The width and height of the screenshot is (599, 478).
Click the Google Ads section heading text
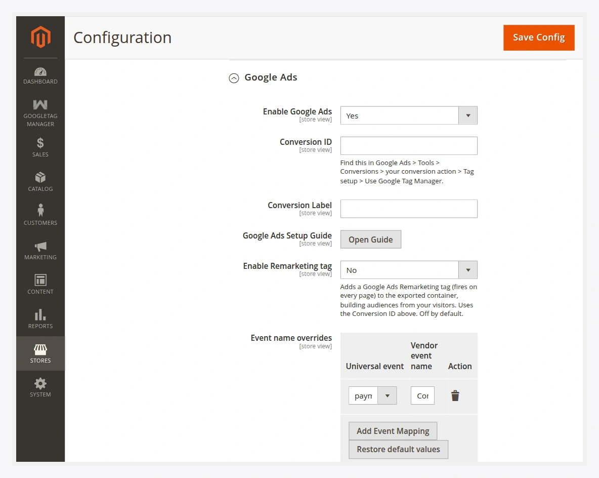tap(271, 77)
